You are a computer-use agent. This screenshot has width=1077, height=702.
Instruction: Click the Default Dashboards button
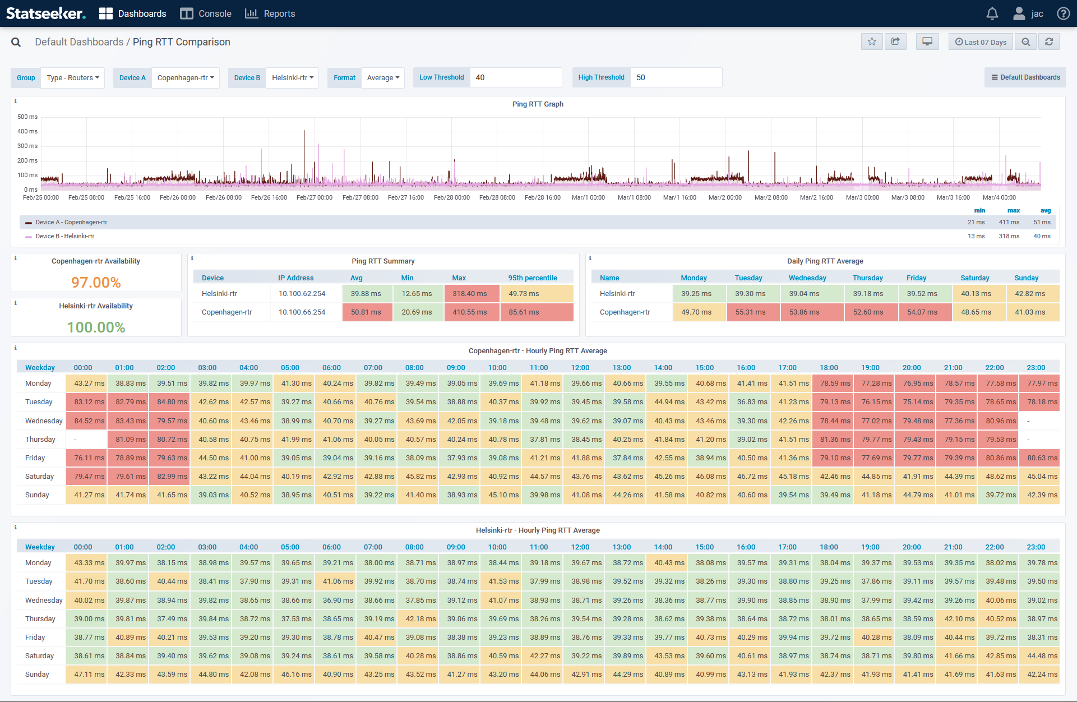point(1025,77)
